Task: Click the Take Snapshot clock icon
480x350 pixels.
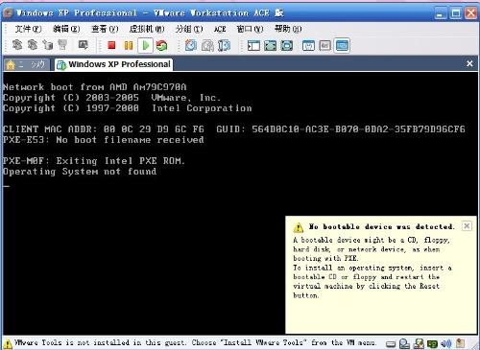Action: (x=191, y=45)
